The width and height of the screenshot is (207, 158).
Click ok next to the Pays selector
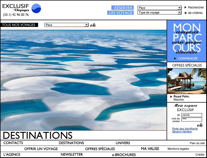(x=93, y=25)
